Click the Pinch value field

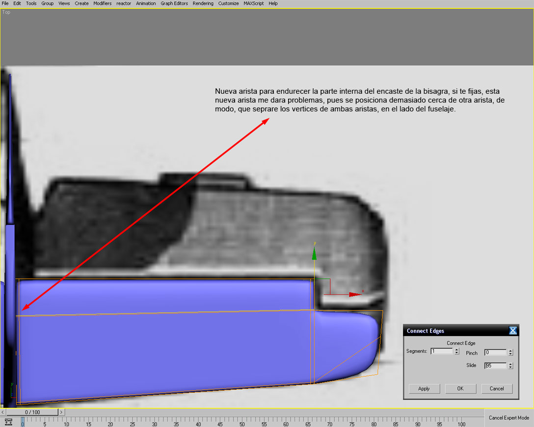496,352
